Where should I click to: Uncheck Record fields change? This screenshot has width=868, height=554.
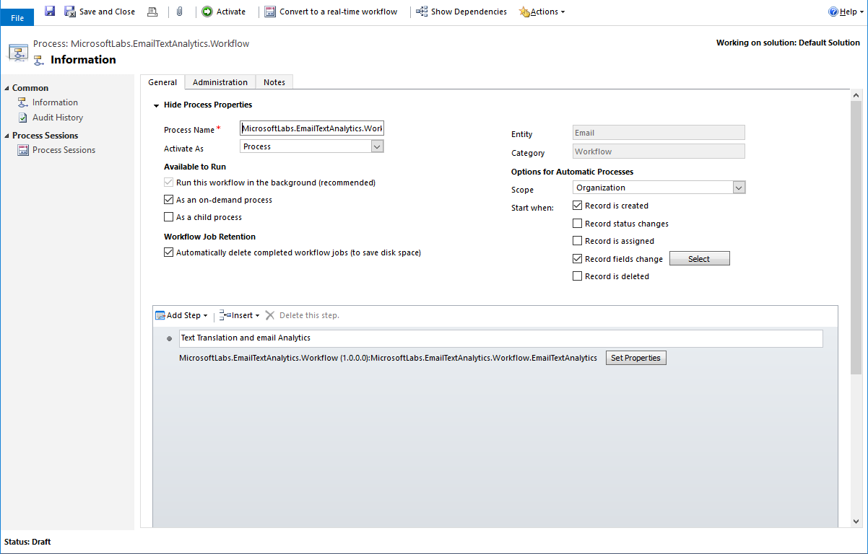coord(578,258)
